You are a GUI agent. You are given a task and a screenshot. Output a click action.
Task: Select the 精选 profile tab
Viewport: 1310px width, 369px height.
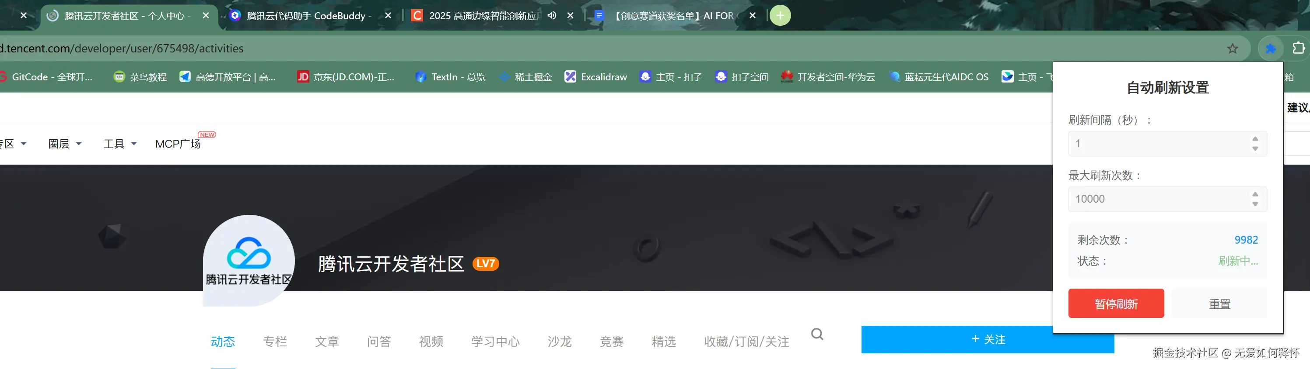[x=664, y=341]
